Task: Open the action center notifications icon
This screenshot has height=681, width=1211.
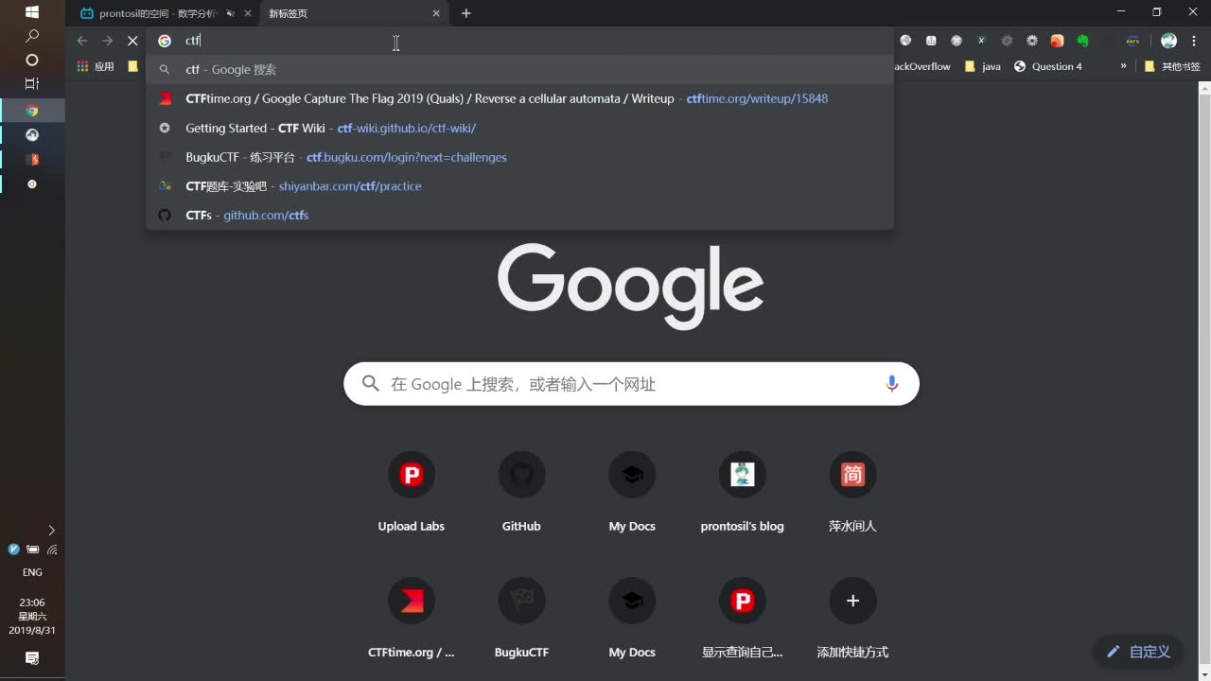Action: [31, 658]
